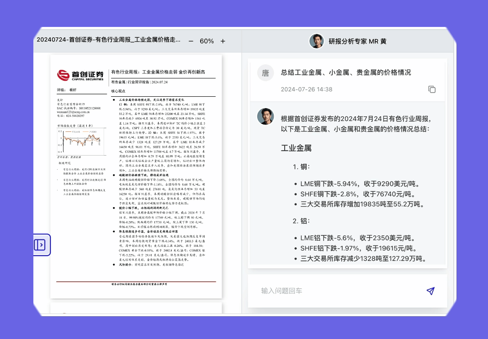The image size is (488, 339).
Task: Toggle the sidebar panel expand icon
Action: point(40,245)
